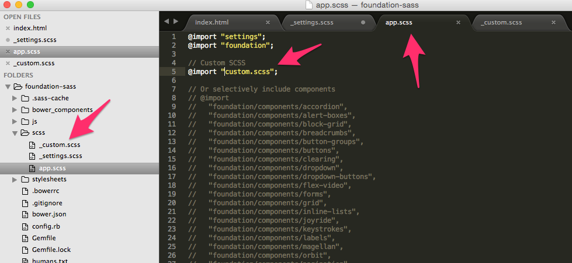The image size is (572, 263).
Task: Collapse the foundation-sass folder
Action: click(x=8, y=87)
